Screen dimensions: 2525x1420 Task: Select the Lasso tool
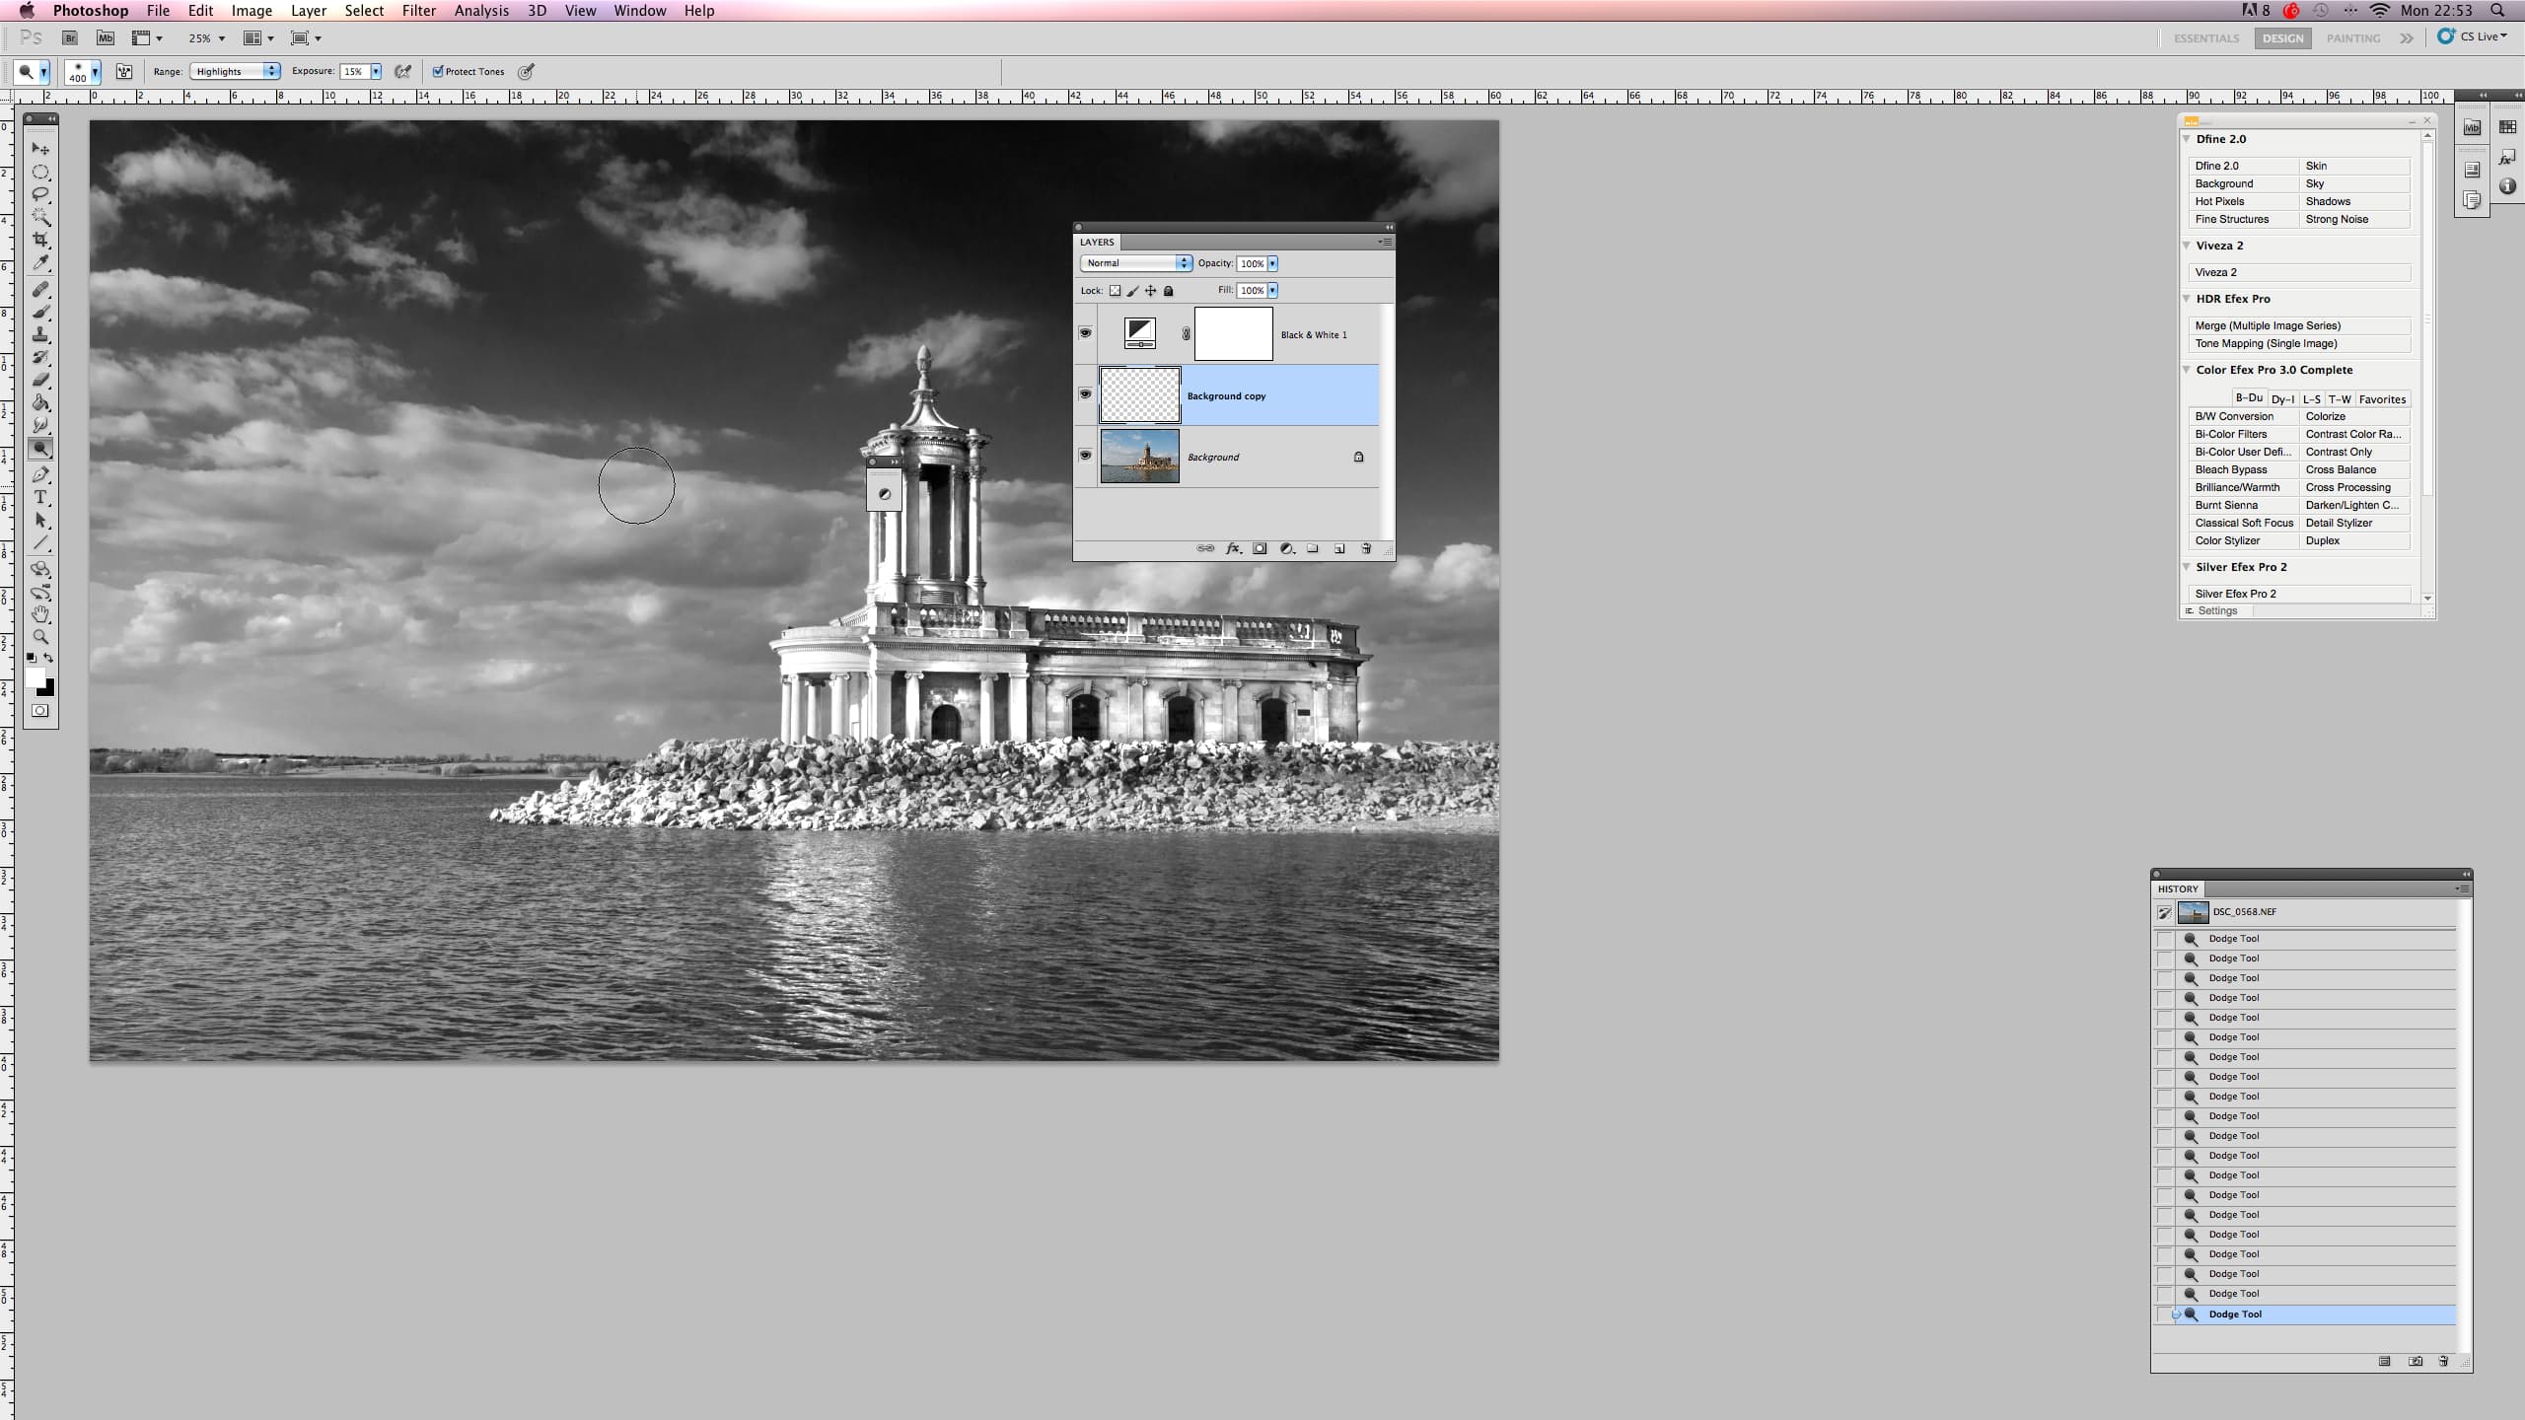tap(40, 194)
